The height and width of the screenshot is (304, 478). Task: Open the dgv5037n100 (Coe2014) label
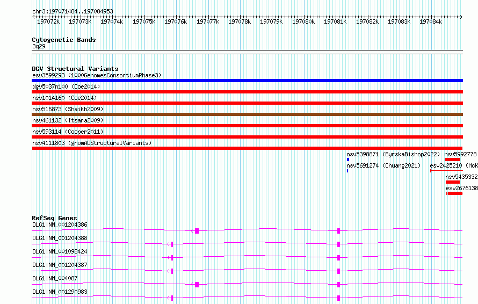click(x=66, y=86)
